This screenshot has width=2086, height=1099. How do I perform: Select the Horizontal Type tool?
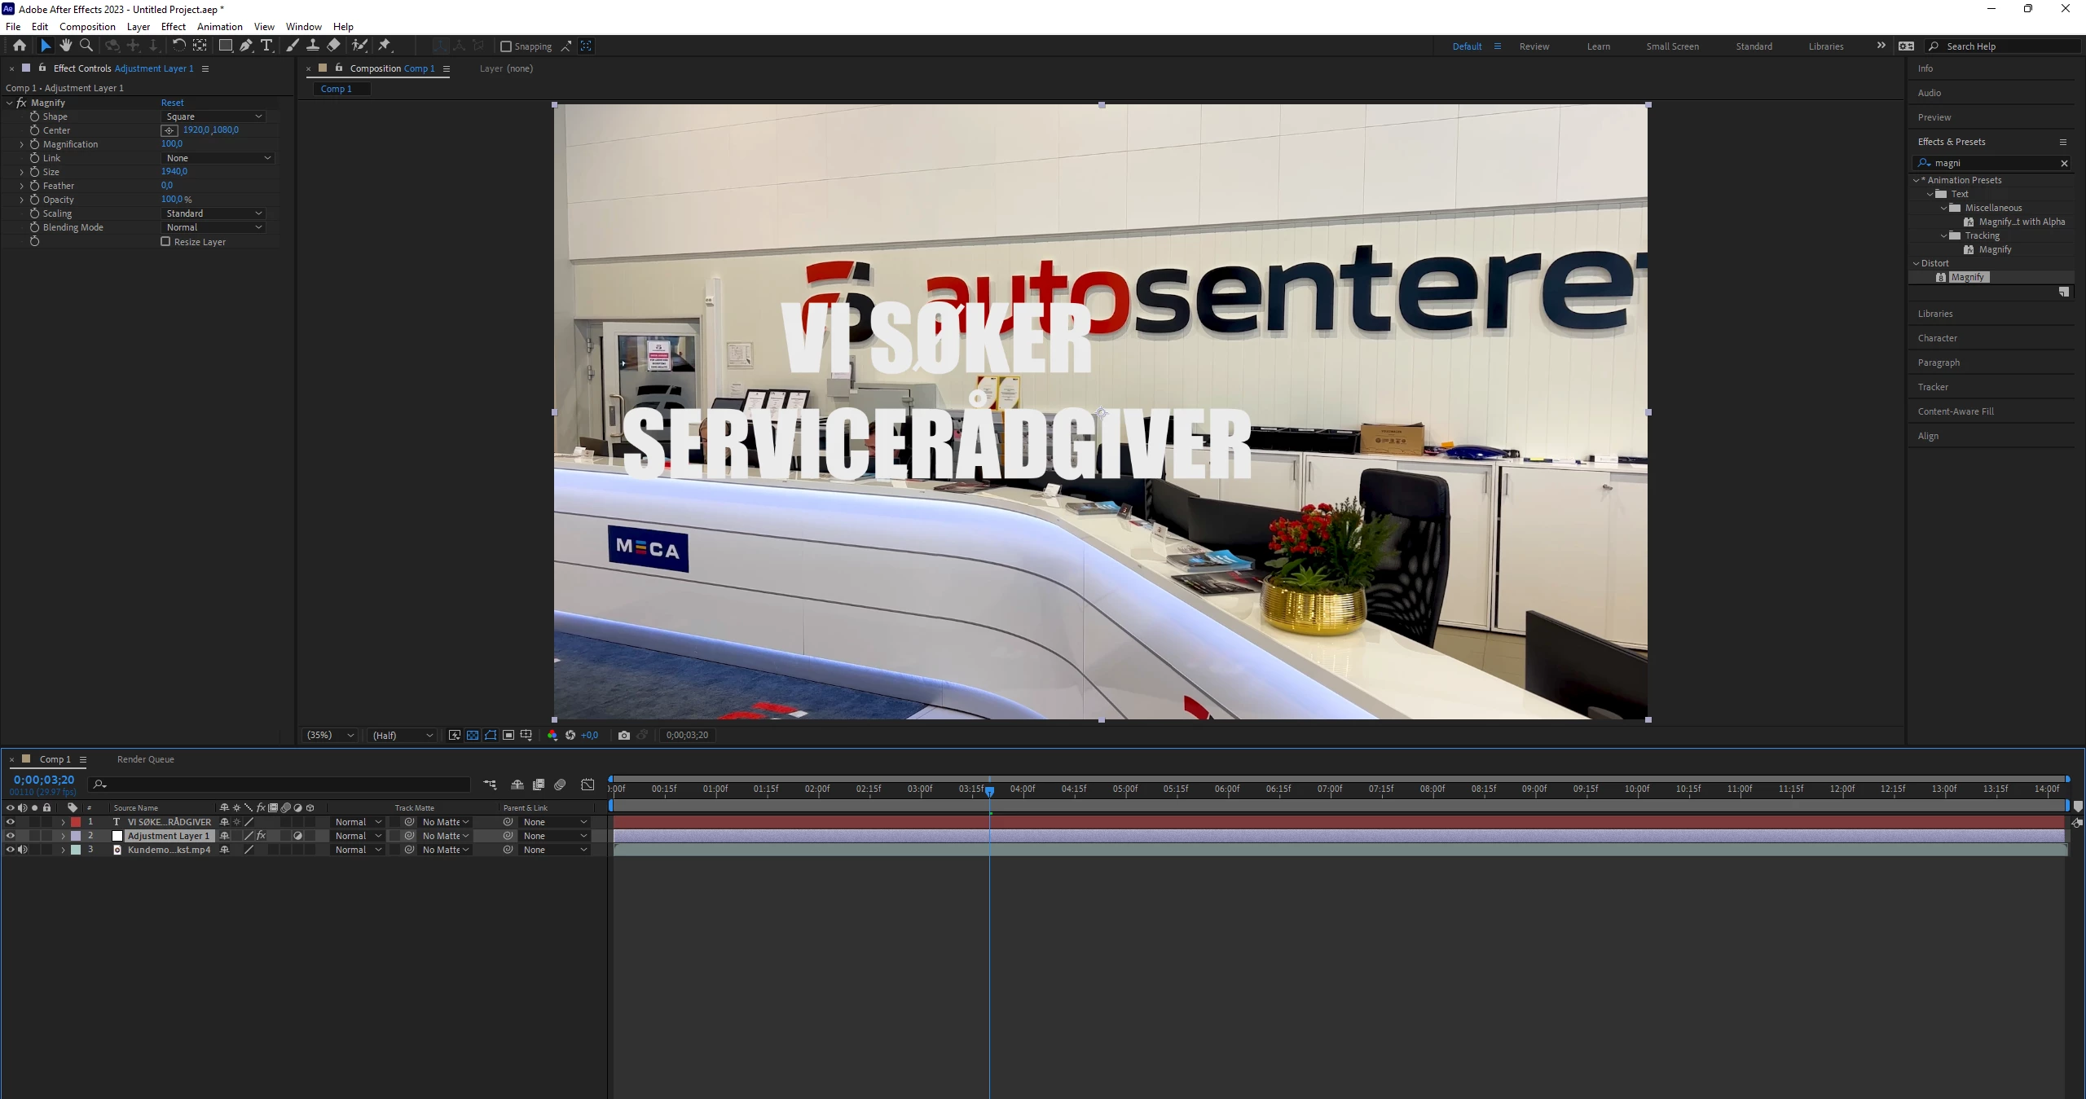[x=266, y=46]
